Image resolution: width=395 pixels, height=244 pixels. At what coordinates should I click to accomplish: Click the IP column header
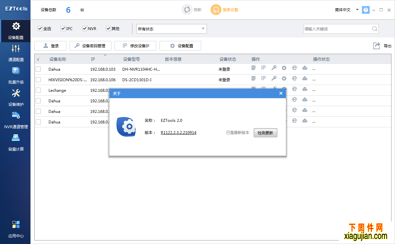click(x=93, y=59)
